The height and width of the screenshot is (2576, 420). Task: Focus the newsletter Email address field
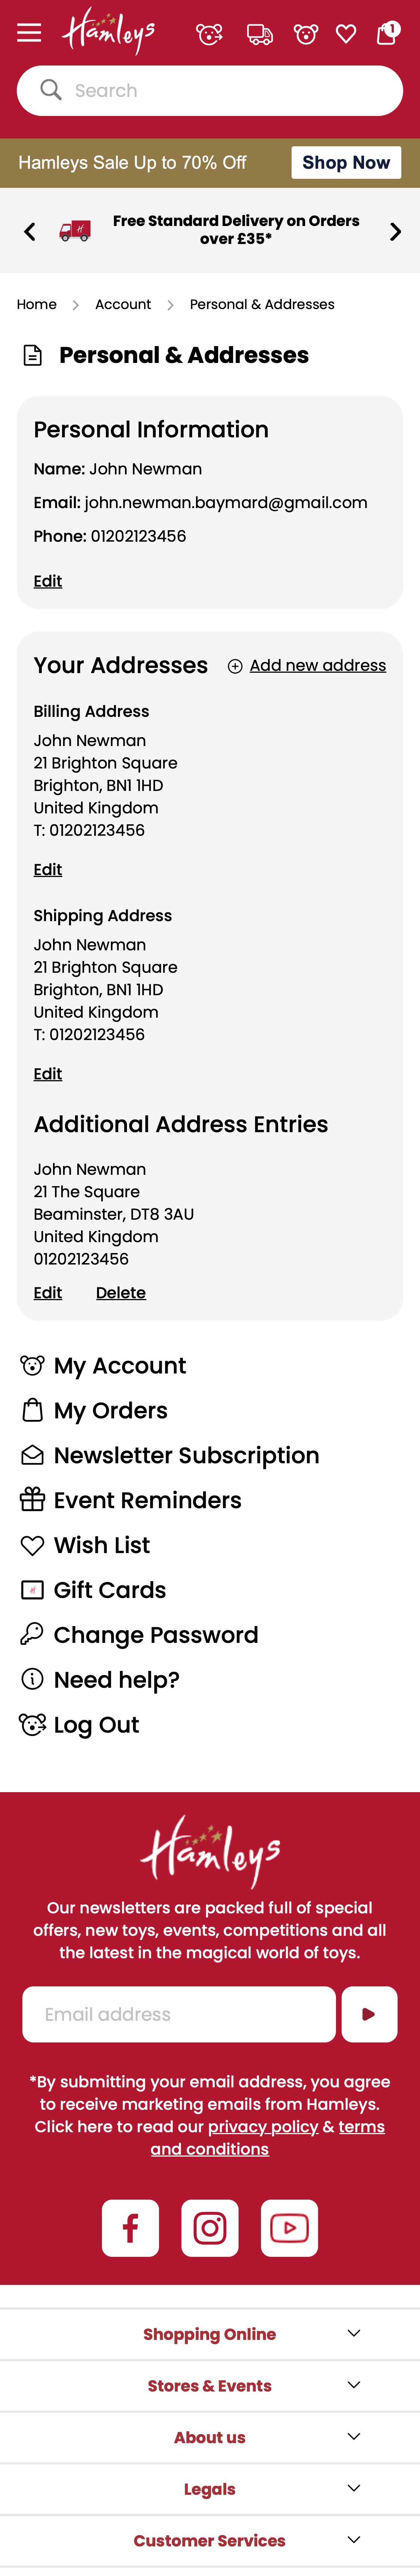click(x=178, y=2014)
